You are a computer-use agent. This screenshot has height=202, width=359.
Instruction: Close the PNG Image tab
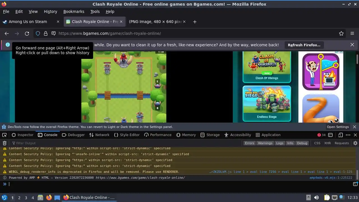coord(184,22)
